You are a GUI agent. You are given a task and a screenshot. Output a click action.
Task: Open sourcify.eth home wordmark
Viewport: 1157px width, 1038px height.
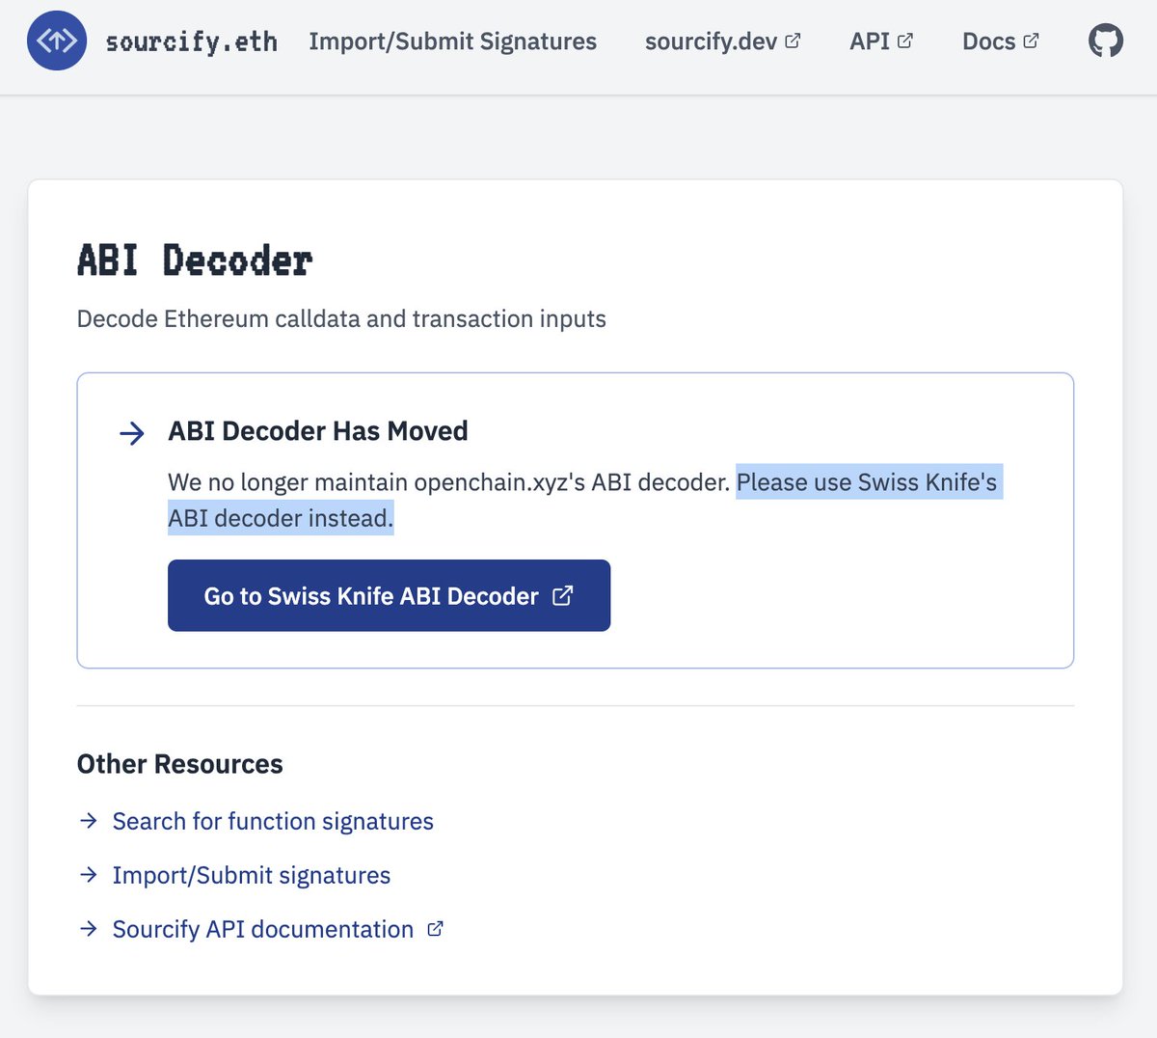[192, 41]
